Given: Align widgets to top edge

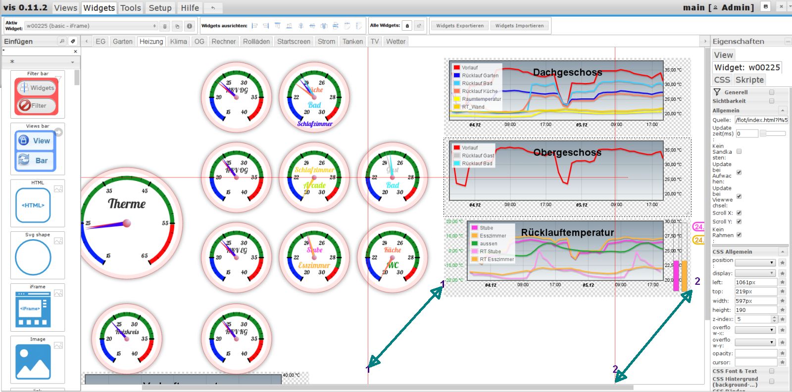Looking at the screenshot, I should (278, 26).
